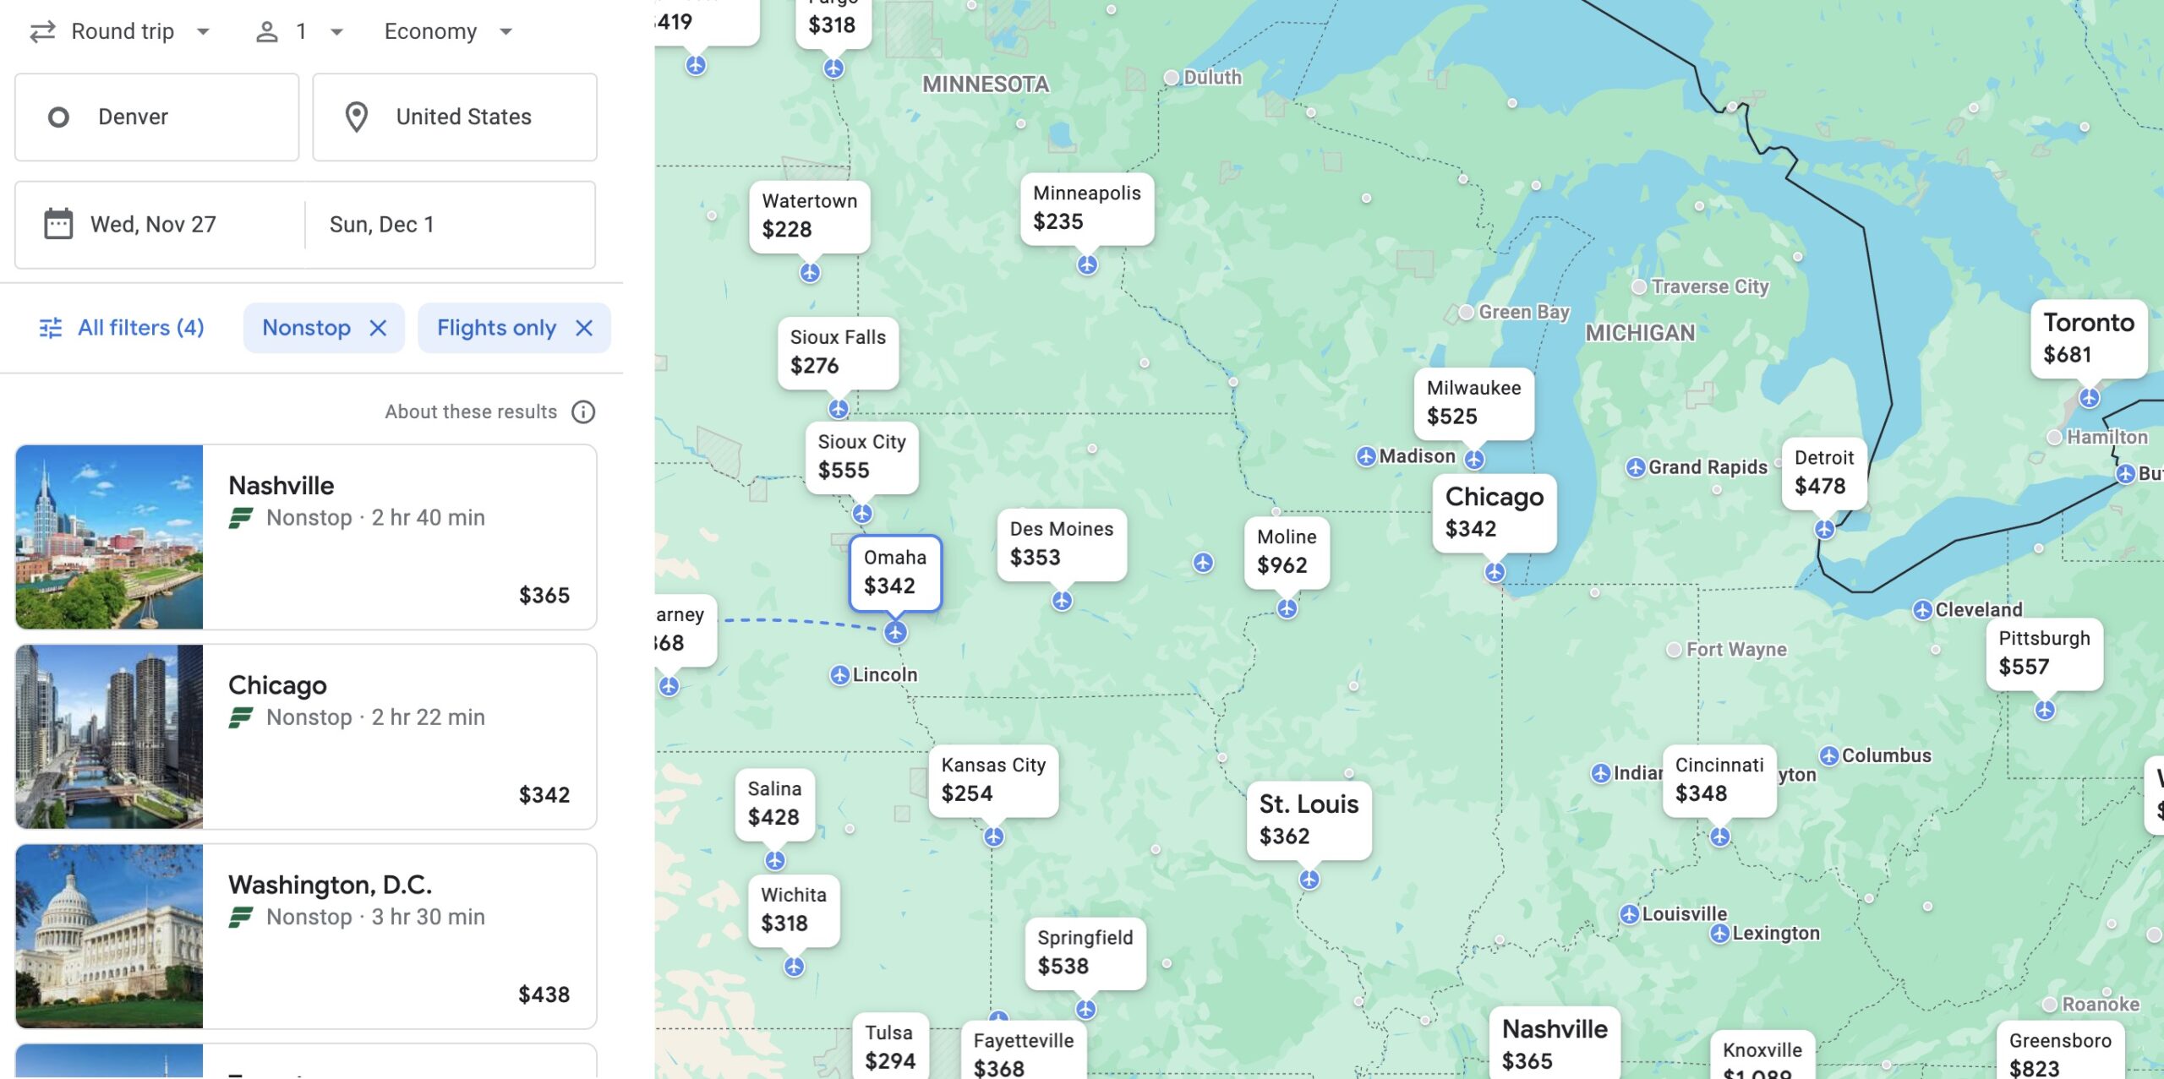Click the Grand Rapids airport icon
The width and height of the screenshot is (2164, 1079).
tap(1636, 467)
